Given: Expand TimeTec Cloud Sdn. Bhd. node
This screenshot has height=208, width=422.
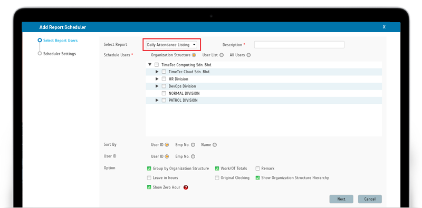Looking at the screenshot, I should (157, 72).
